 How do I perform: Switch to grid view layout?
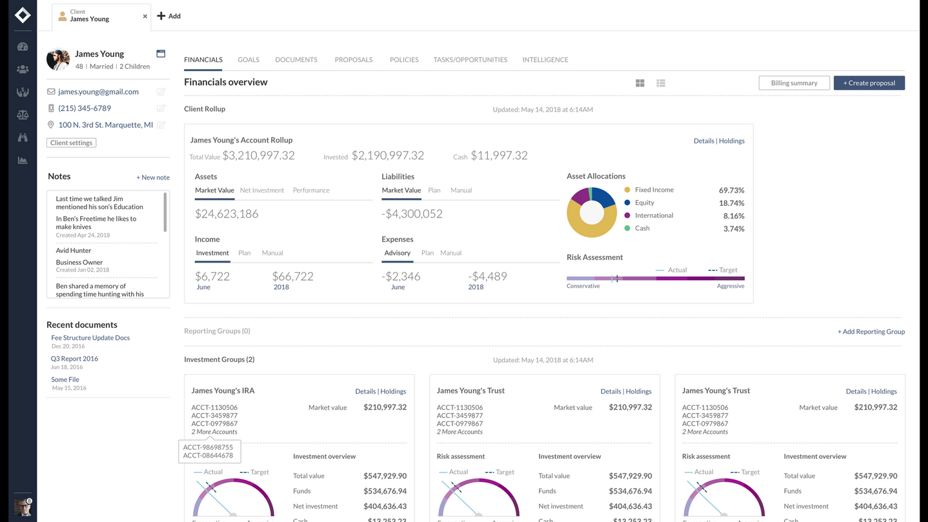[x=640, y=83]
